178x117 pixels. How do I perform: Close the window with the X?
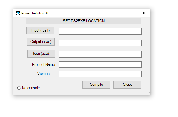pos(144,13)
